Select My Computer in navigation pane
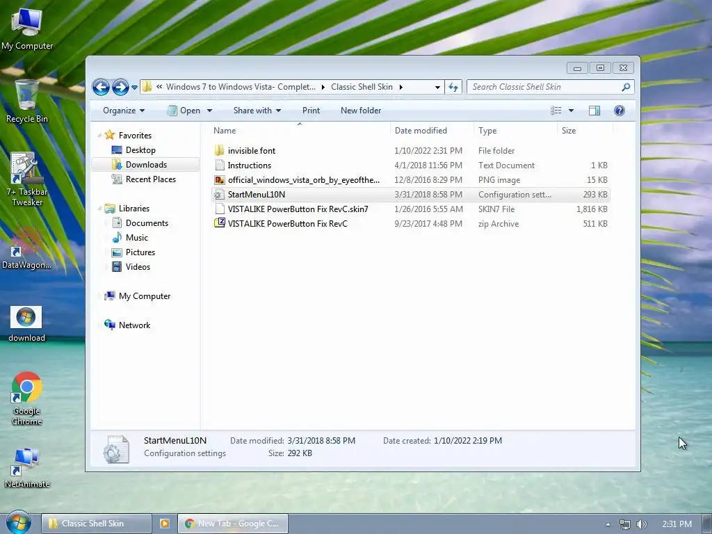Screen dimensions: 712x534 coord(145,296)
